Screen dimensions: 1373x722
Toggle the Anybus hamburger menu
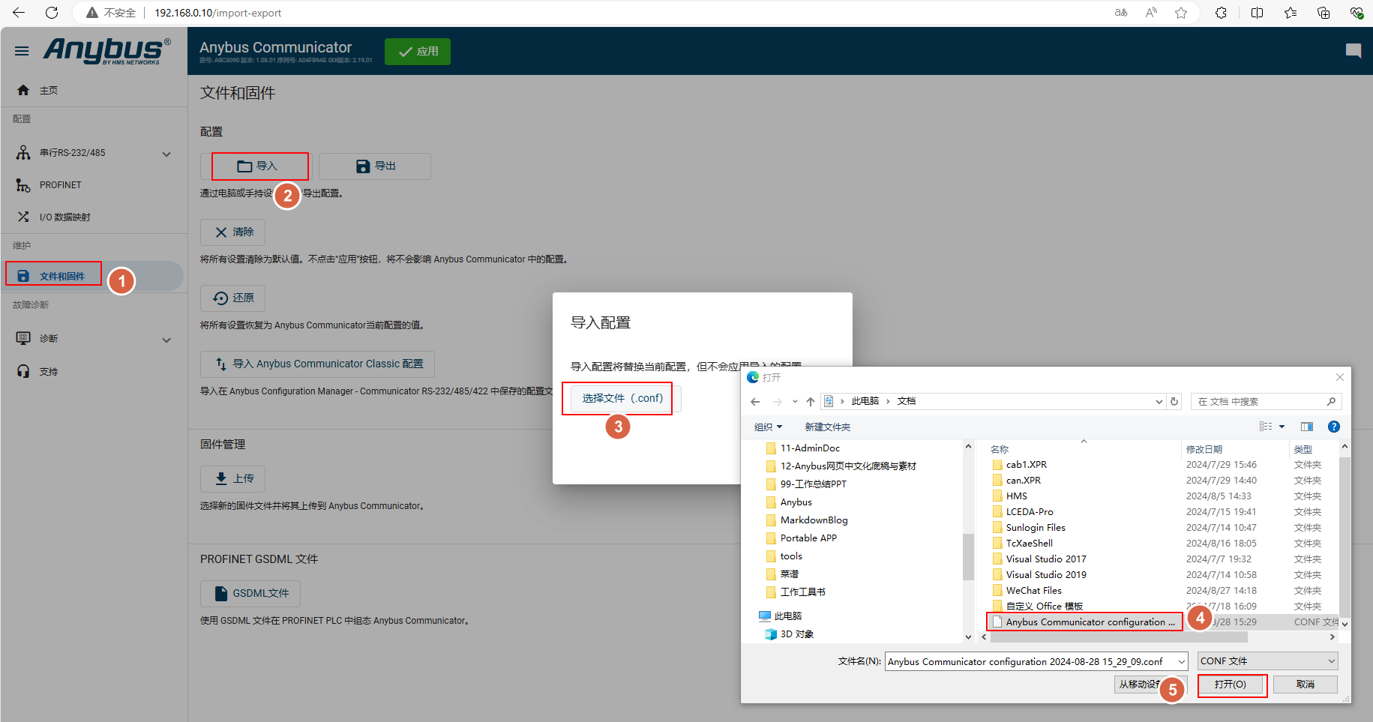pos(22,51)
